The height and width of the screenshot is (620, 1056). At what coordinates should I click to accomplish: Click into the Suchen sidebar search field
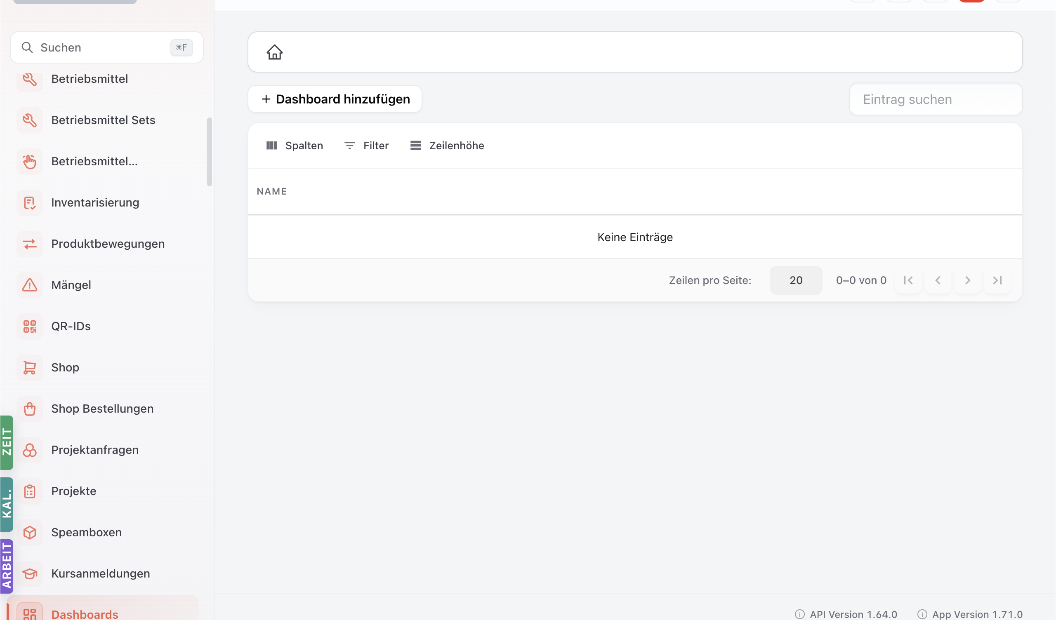(x=107, y=47)
